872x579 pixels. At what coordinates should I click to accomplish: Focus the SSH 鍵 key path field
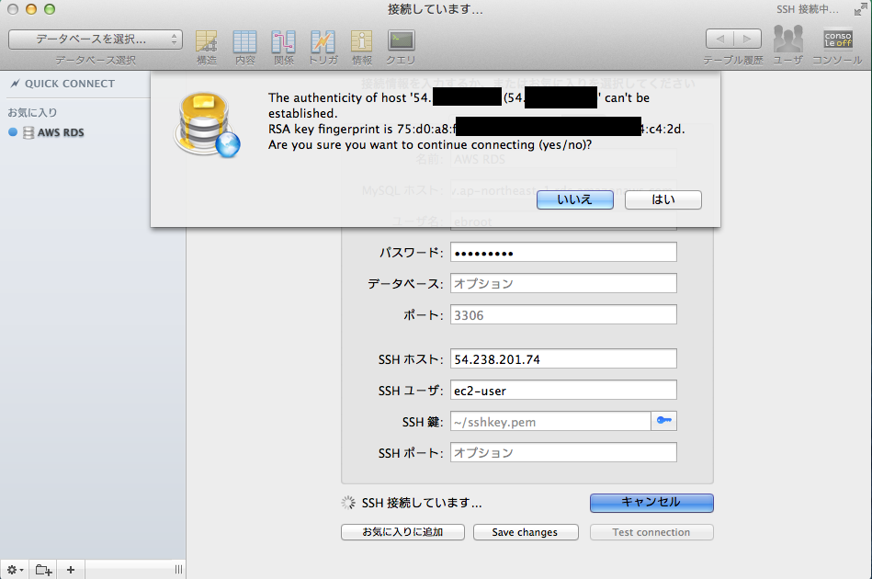point(550,422)
